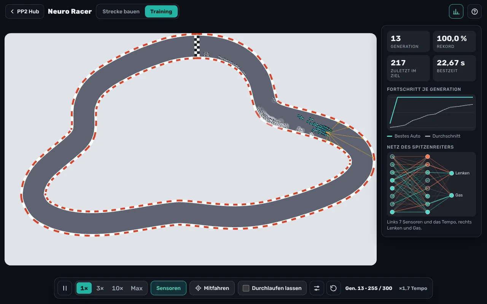Click the Gas output node
Image resolution: width=487 pixels, height=304 pixels.
[452, 195]
